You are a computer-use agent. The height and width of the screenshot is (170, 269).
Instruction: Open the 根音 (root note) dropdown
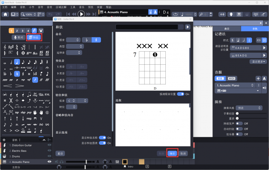(73, 40)
